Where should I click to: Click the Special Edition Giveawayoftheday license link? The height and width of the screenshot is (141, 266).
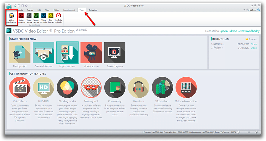(x=239, y=31)
